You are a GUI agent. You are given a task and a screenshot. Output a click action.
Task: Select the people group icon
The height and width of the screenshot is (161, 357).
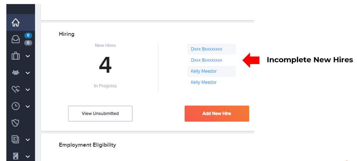click(x=16, y=73)
